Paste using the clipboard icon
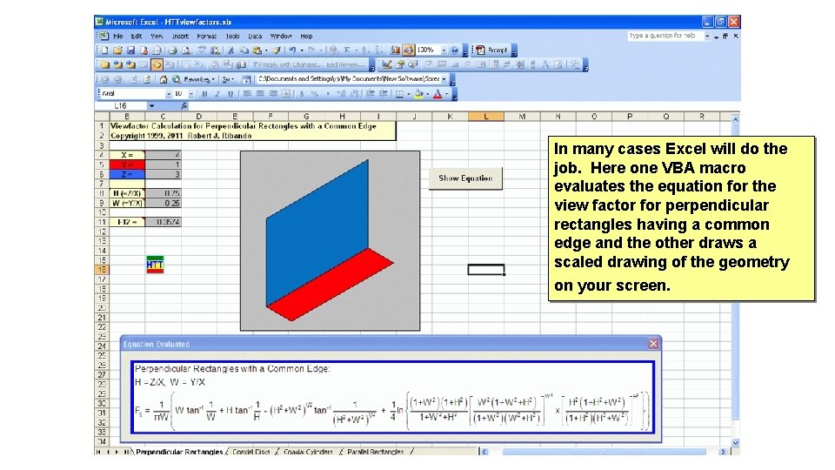835x470 pixels. pyautogui.click(x=257, y=50)
